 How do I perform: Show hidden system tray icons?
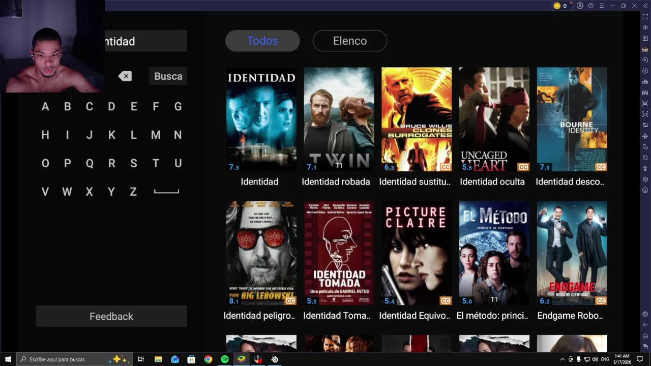click(563, 359)
